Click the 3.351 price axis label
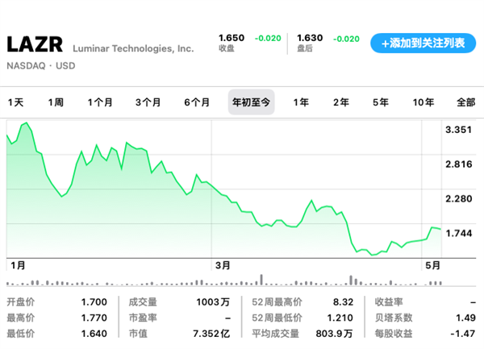The image size is (484, 349). tap(459, 130)
